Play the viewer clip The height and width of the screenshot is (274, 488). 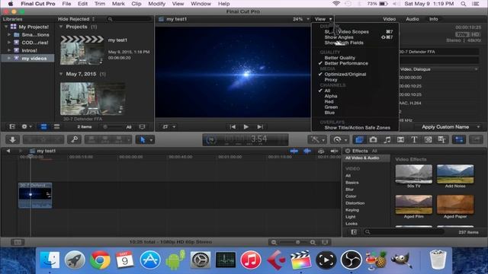click(246, 127)
